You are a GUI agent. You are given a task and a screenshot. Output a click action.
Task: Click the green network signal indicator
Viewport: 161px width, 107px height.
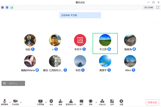(12, 7)
